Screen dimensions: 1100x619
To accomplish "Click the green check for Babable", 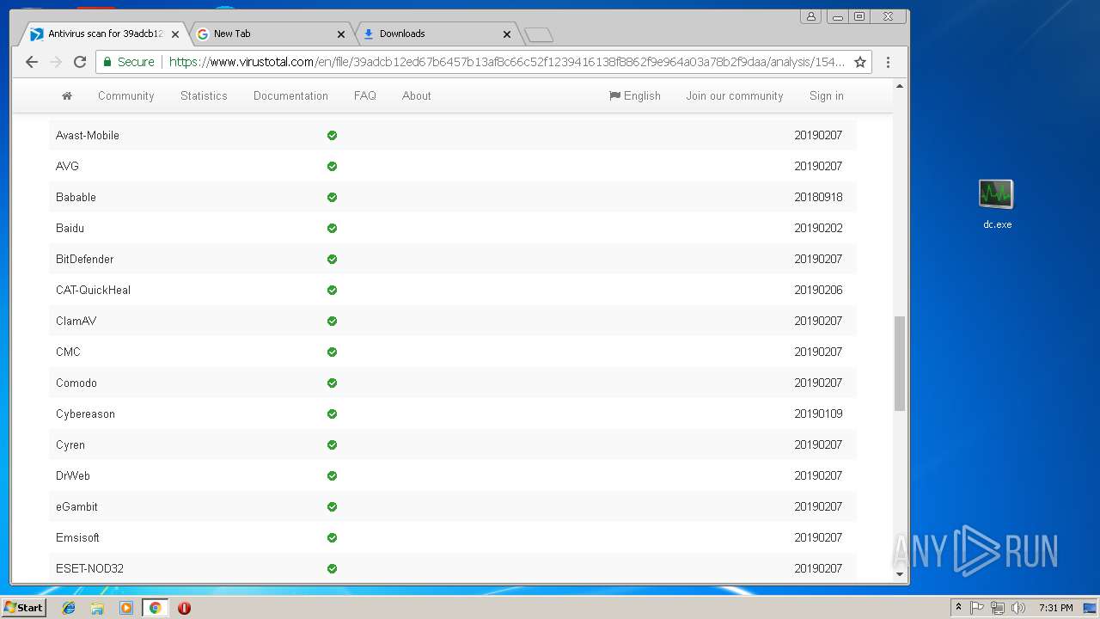I will point(332,197).
